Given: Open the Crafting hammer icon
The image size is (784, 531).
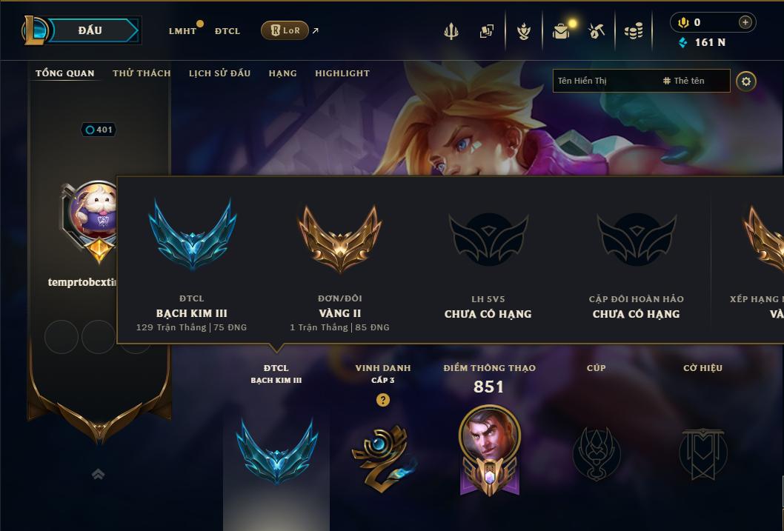Looking at the screenshot, I should [x=597, y=31].
